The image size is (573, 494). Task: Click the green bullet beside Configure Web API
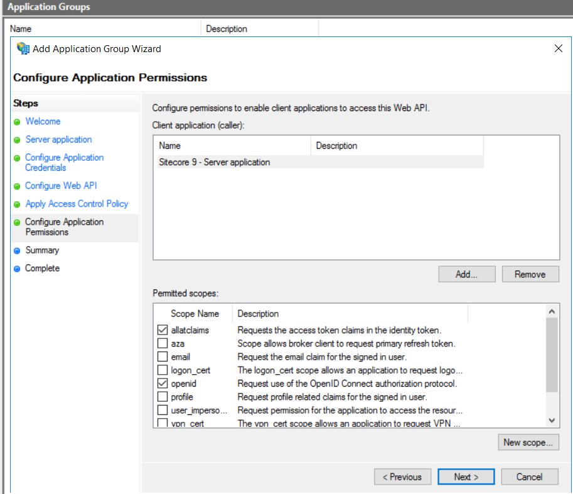[17, 186]
